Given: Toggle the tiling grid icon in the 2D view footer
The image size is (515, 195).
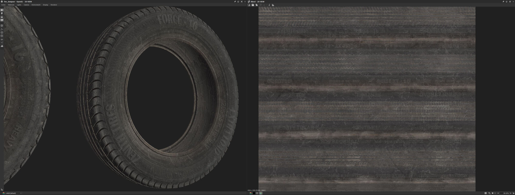Looking at the screenshot, I should click(x=486, y=193).
